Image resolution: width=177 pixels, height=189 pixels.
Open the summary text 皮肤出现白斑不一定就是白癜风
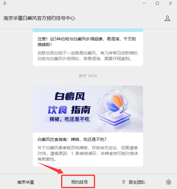click(x=88, y=56)
